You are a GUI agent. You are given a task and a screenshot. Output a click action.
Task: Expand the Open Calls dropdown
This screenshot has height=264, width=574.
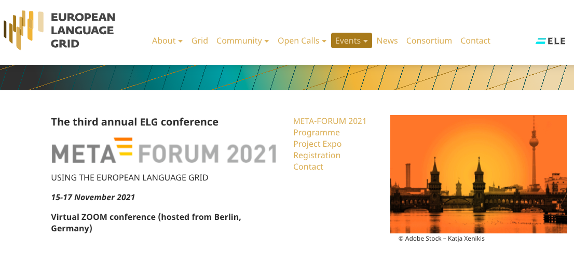(302, 40)
